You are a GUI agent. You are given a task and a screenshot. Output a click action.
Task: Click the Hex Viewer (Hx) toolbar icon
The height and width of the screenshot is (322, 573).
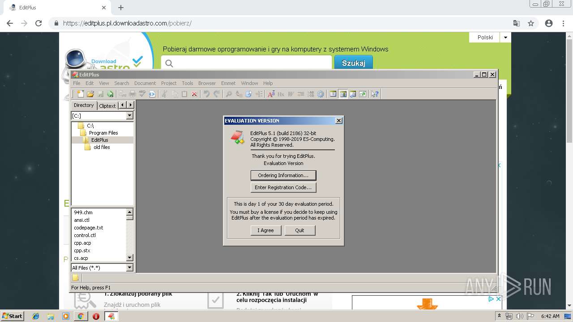(281, 94)
